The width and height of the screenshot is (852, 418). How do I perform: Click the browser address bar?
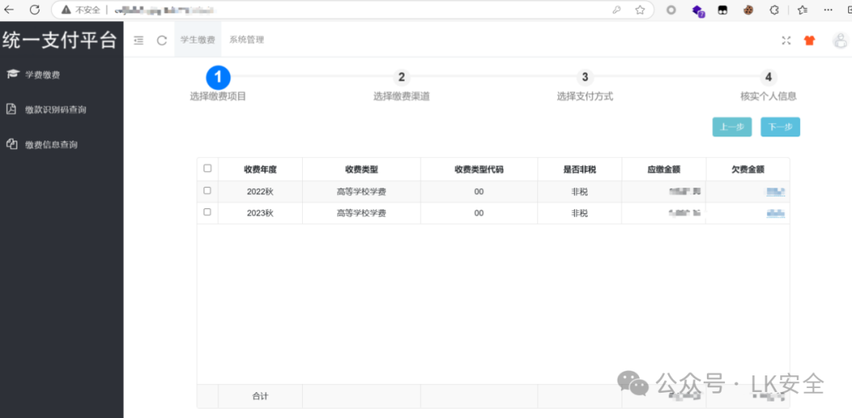pos(353,9)
